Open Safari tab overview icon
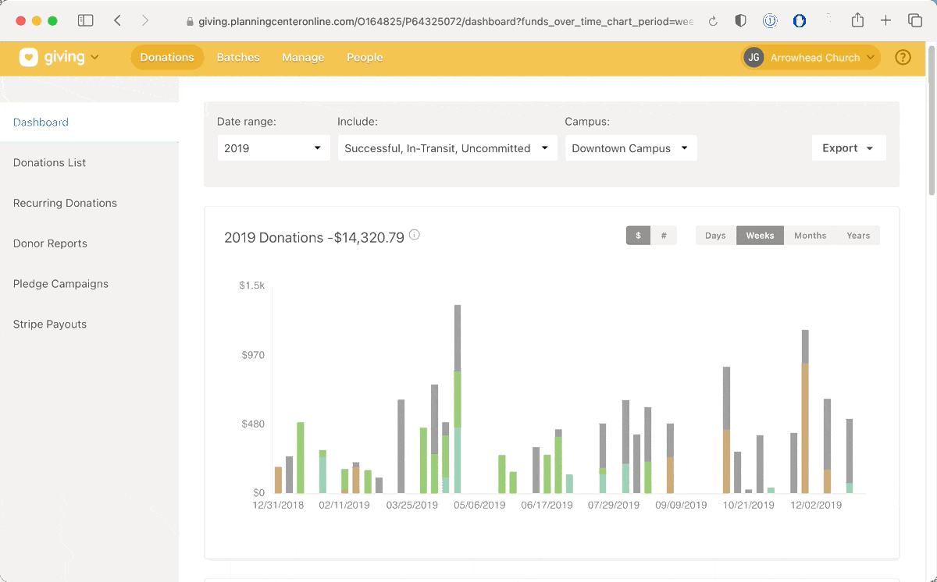 click(914, 21)
